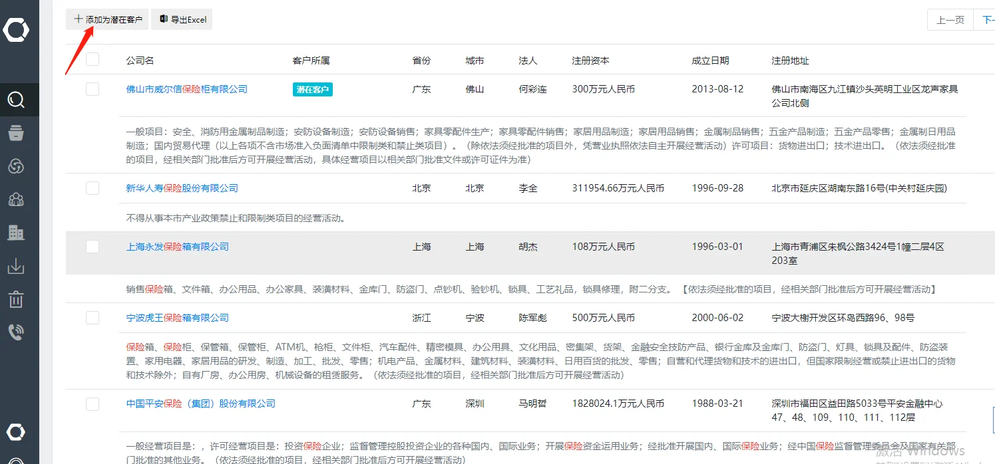Click legal person 李全
Screen dimensions: 995x464
528,188
